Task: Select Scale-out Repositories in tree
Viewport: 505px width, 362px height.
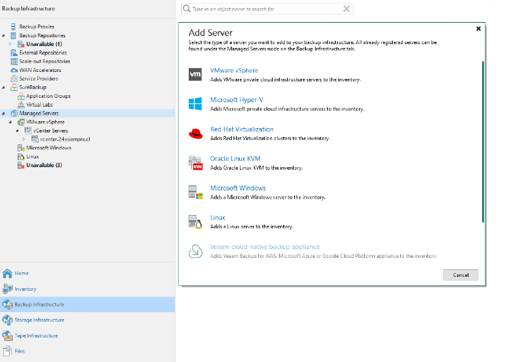Action: click(45, 61)
